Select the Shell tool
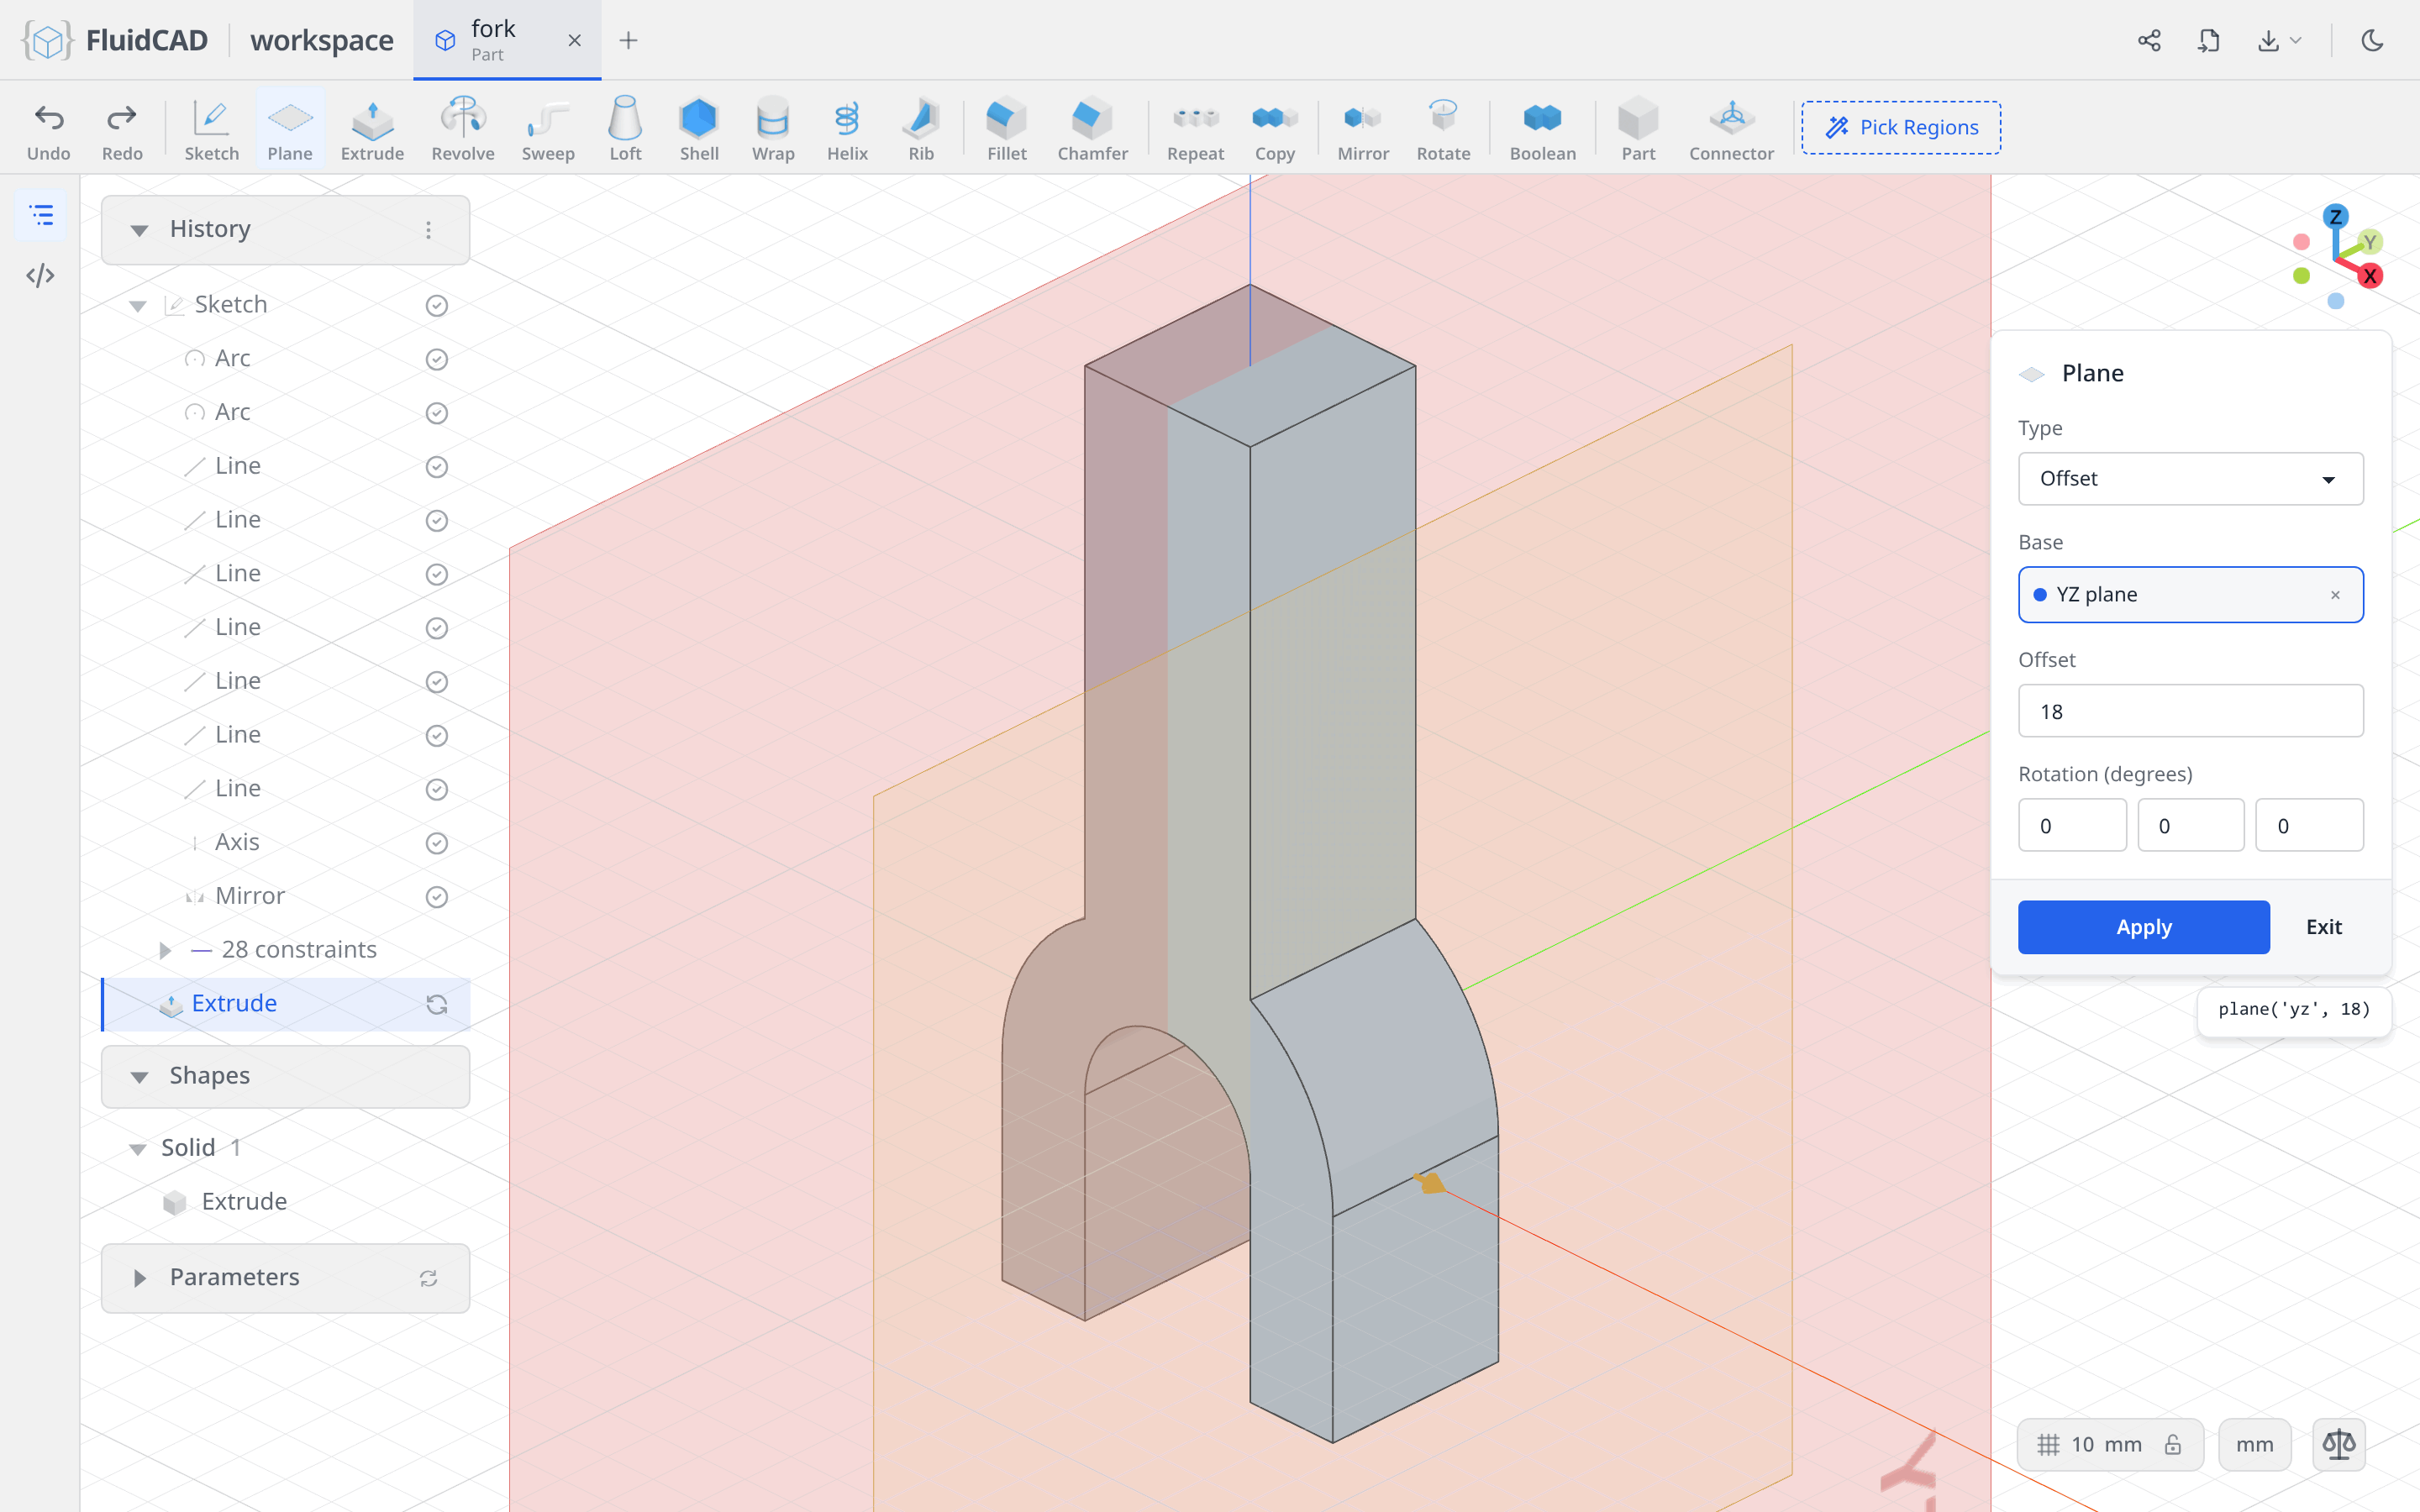 click(699, 129)
